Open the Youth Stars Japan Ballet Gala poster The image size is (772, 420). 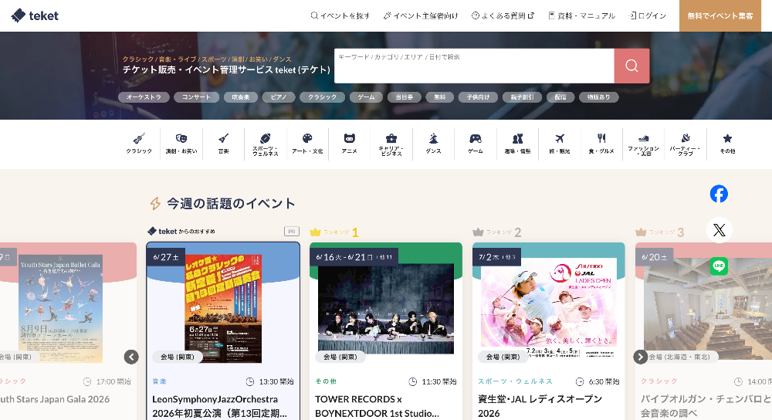(60, 309)
